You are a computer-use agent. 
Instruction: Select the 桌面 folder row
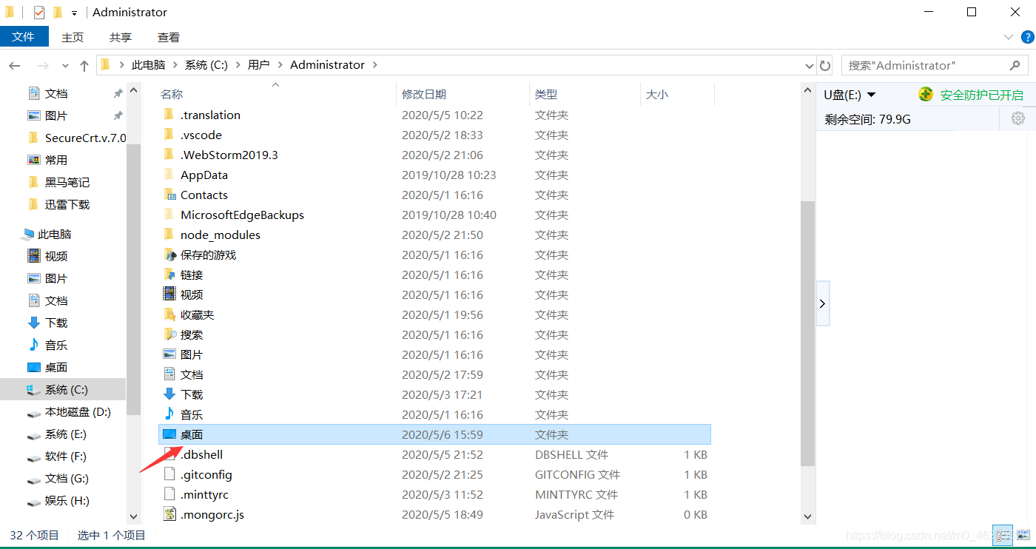[435, 434]
